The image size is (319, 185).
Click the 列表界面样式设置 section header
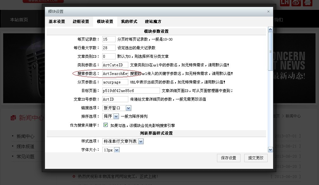156,133
